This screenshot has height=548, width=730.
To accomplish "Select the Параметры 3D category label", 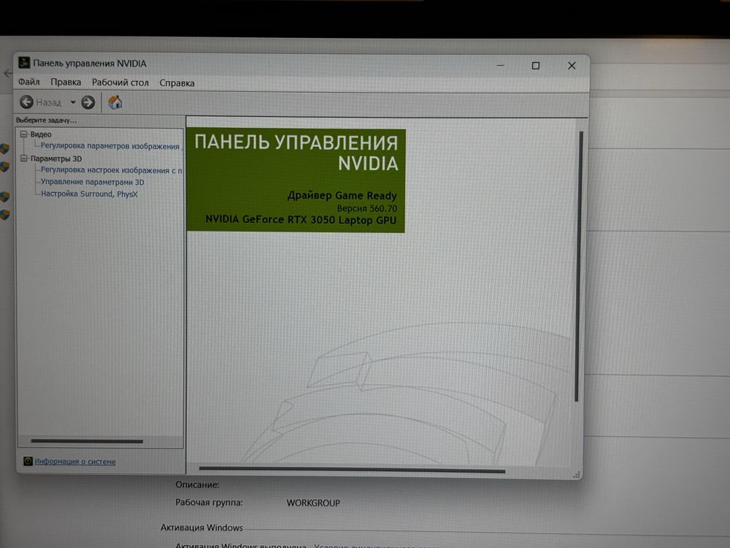I will point(56,159).
